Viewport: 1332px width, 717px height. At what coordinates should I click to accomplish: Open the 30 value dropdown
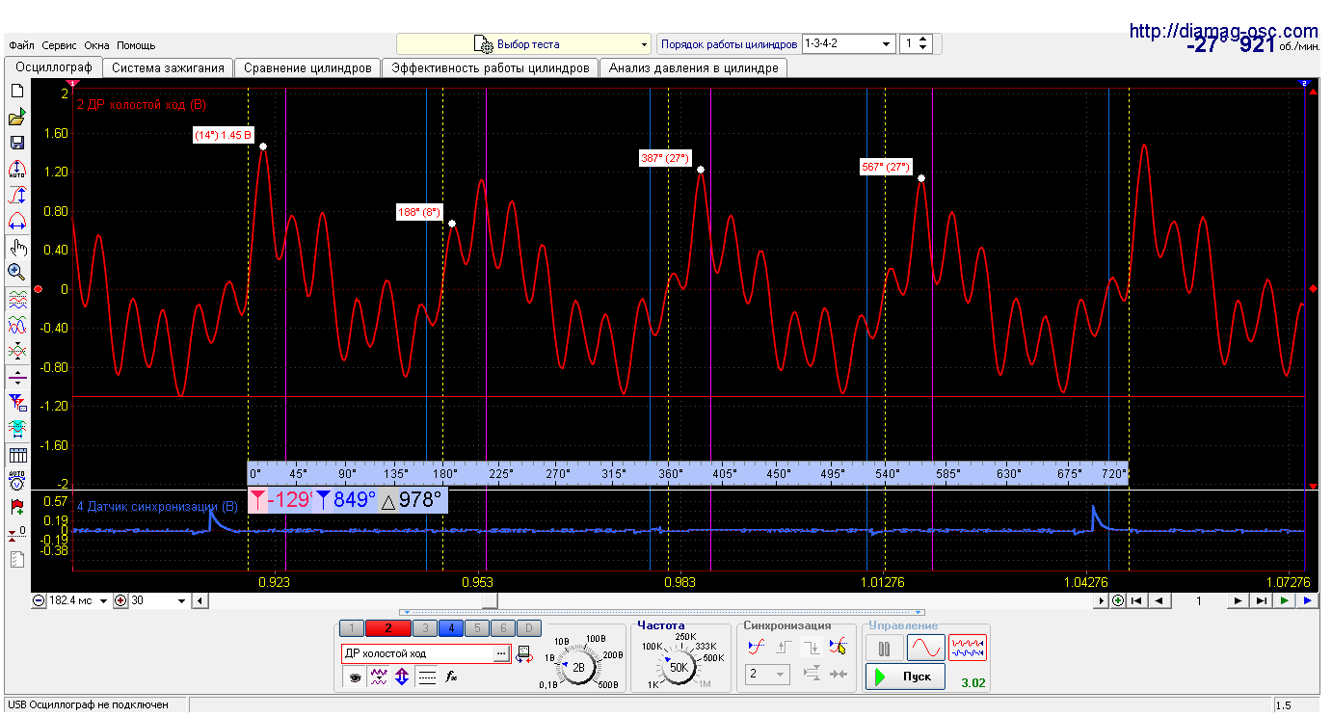(x=181, y=600)
